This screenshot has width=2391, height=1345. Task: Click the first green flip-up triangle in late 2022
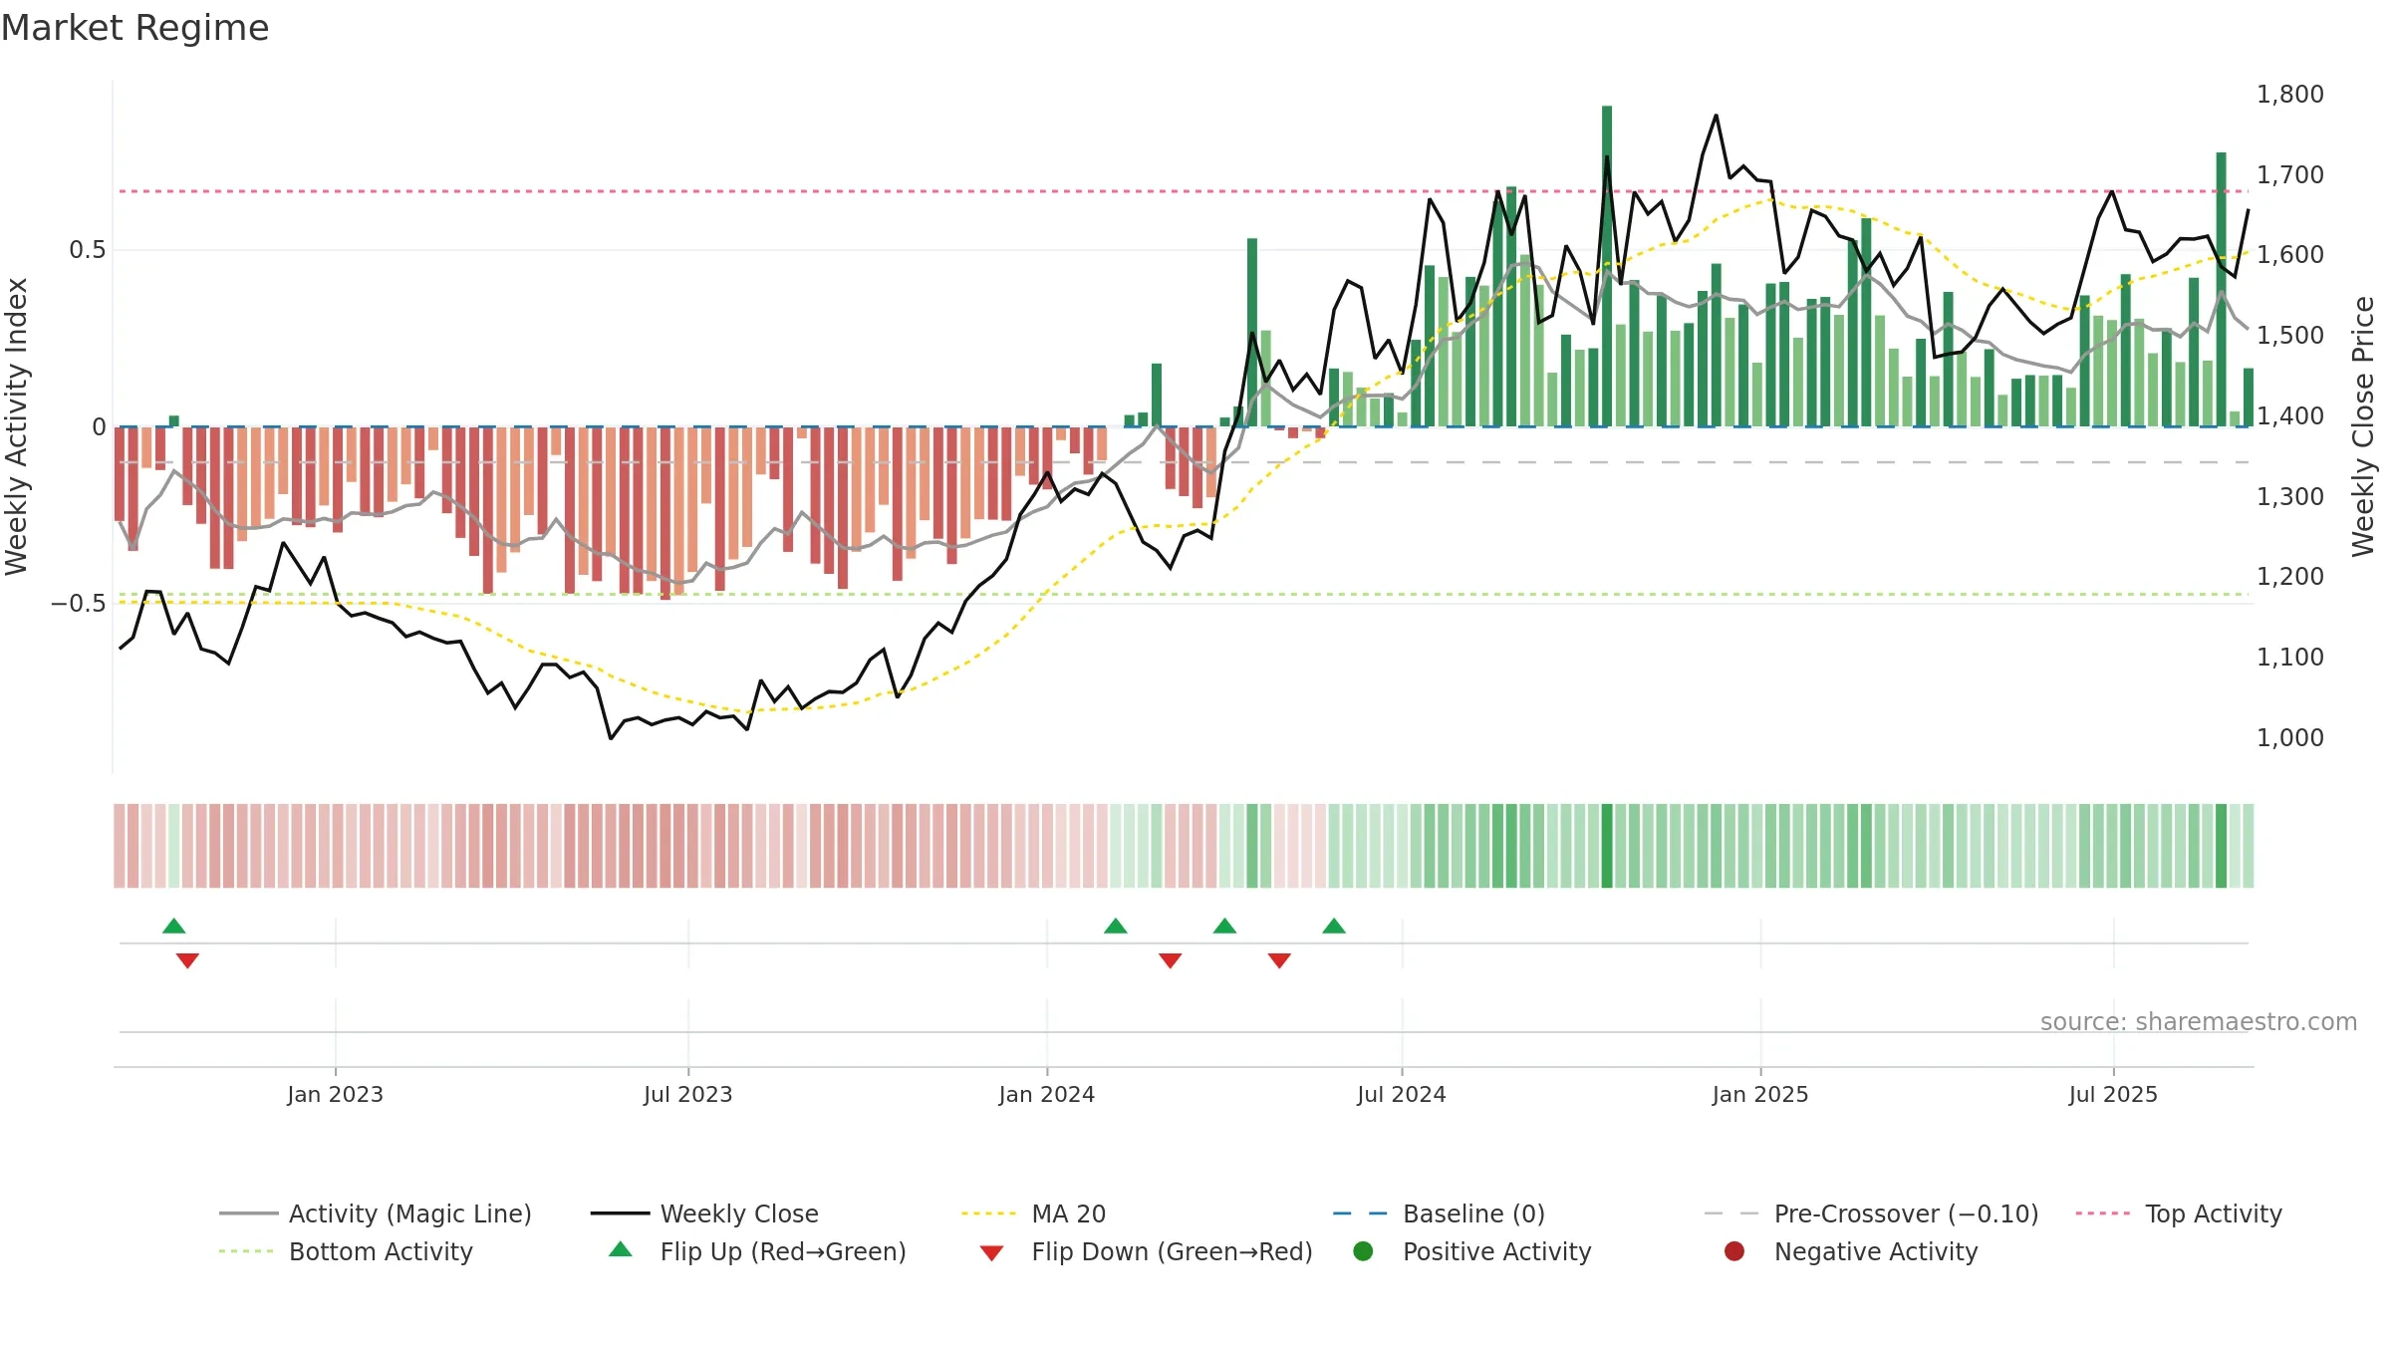click(174, 926)
